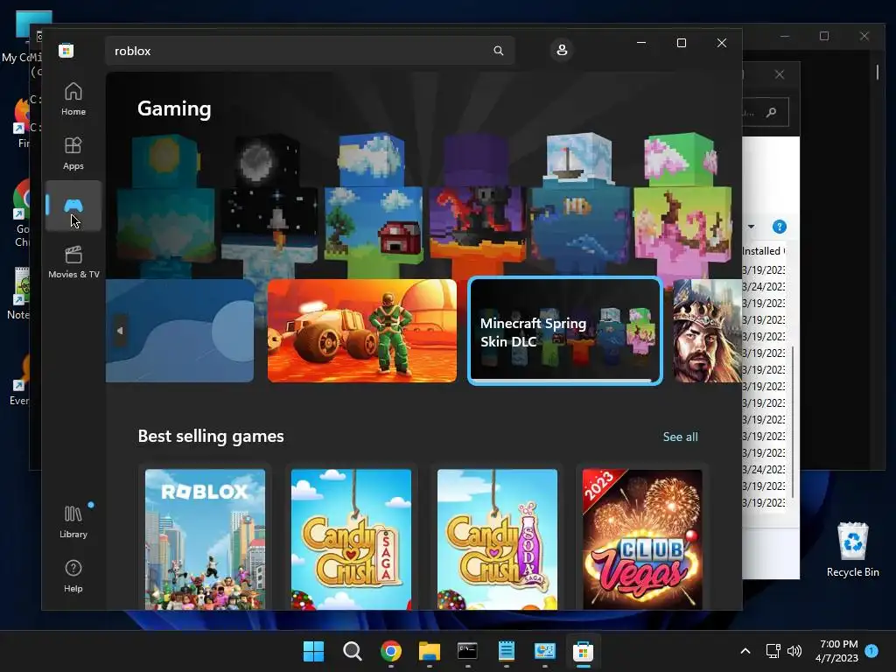Select the Gaming controller sidebar icon
This screenshot has height=672, width=896.
73,206
